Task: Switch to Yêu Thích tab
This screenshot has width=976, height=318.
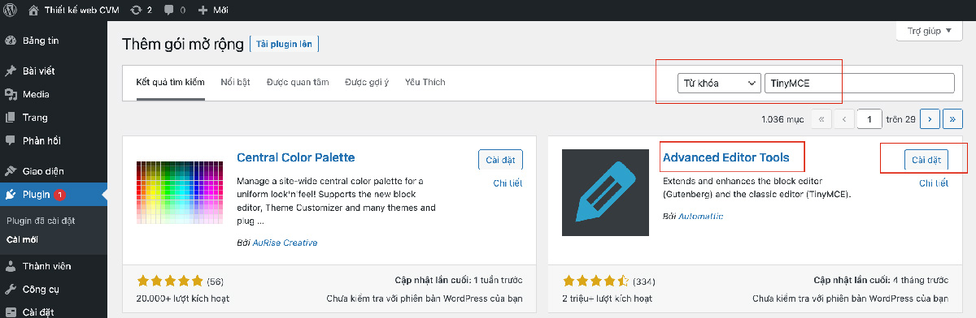Action: click(x=425, y=83)
